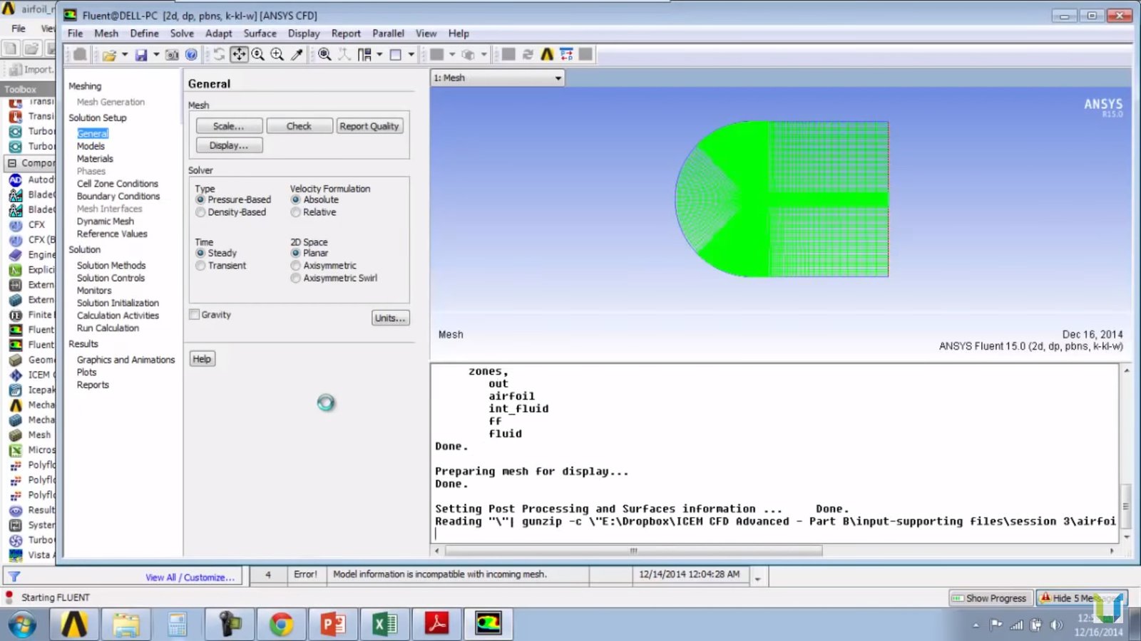The height and width of the screenshot is (641, 1141).
Task: Open Excel from the taskbar
Action: pyautogui.click(x=385, y=625)
